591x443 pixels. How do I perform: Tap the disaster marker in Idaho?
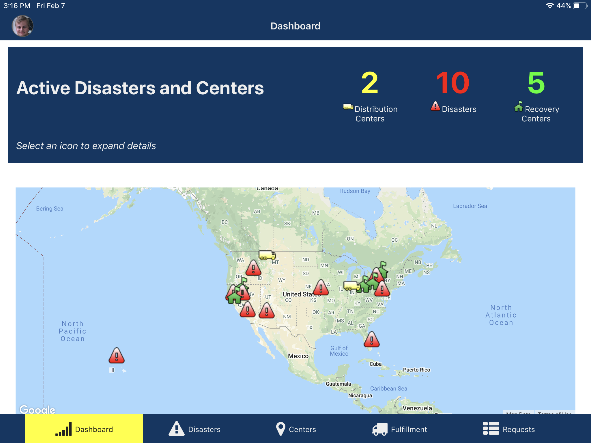[x=253, y=268]
